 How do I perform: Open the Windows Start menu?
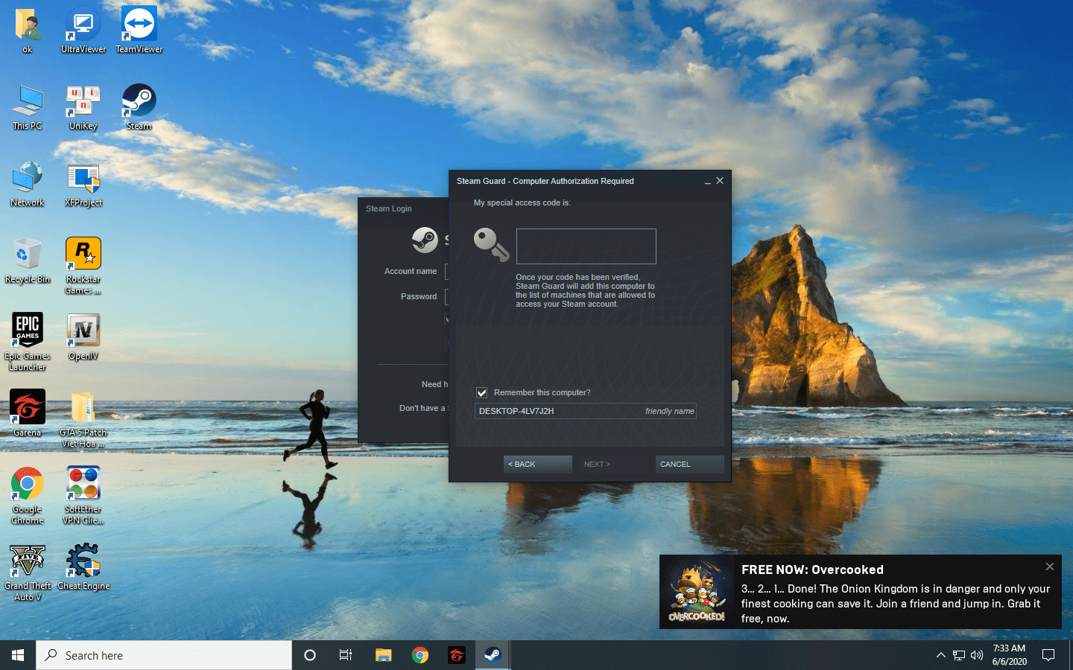pos(18,655)
